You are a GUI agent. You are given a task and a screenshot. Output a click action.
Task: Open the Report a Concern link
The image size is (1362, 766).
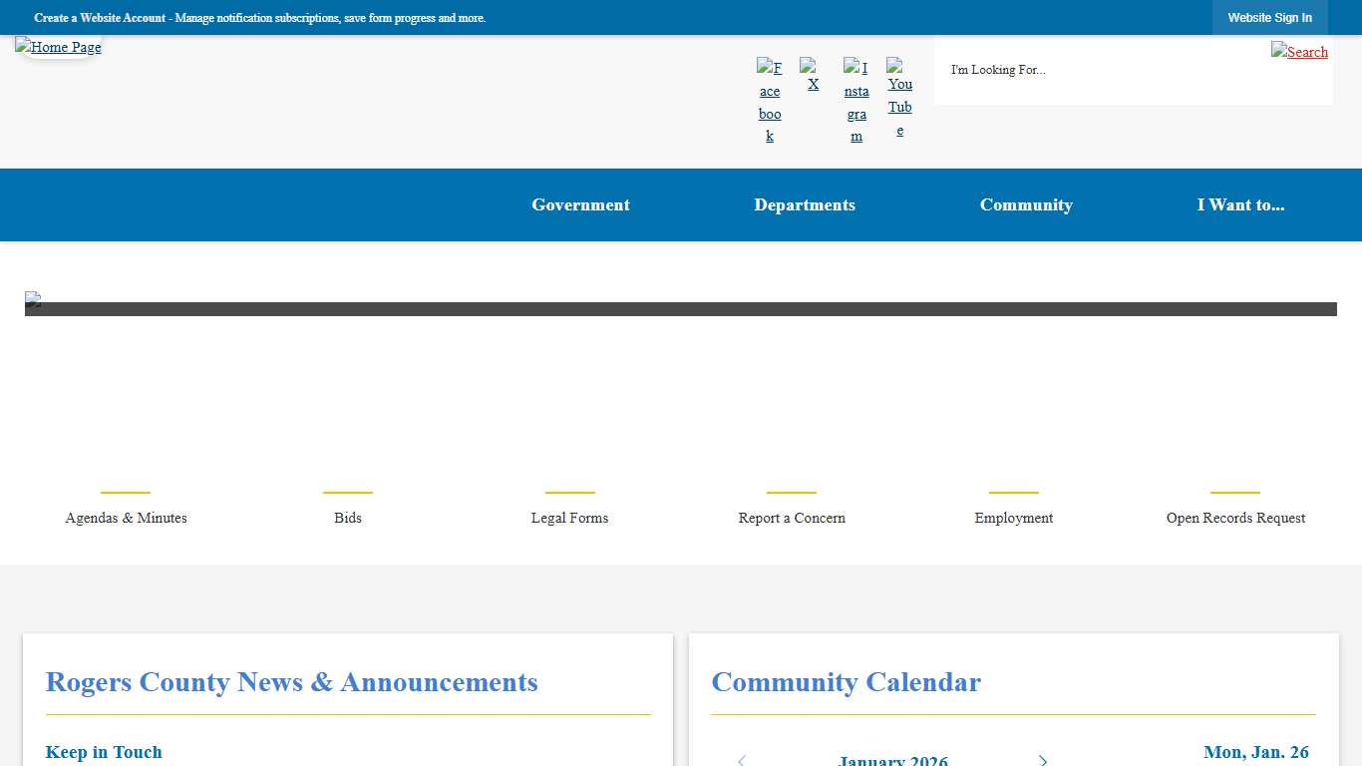coord(791,518)
